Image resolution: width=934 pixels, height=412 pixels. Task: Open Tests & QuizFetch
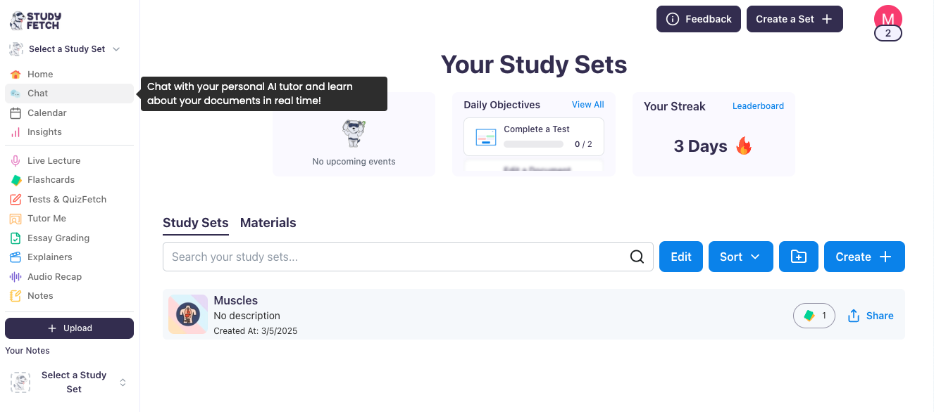(66, 199)
